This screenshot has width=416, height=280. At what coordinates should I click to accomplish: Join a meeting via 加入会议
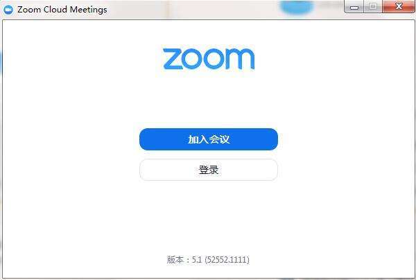pos(209,139)
